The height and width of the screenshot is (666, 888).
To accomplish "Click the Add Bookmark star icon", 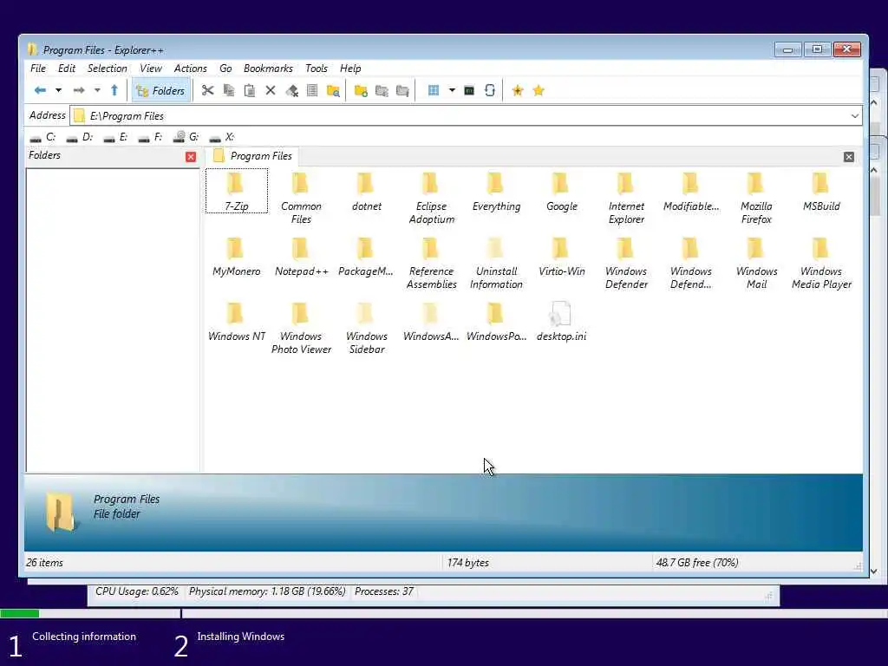I will pos(518,90).
